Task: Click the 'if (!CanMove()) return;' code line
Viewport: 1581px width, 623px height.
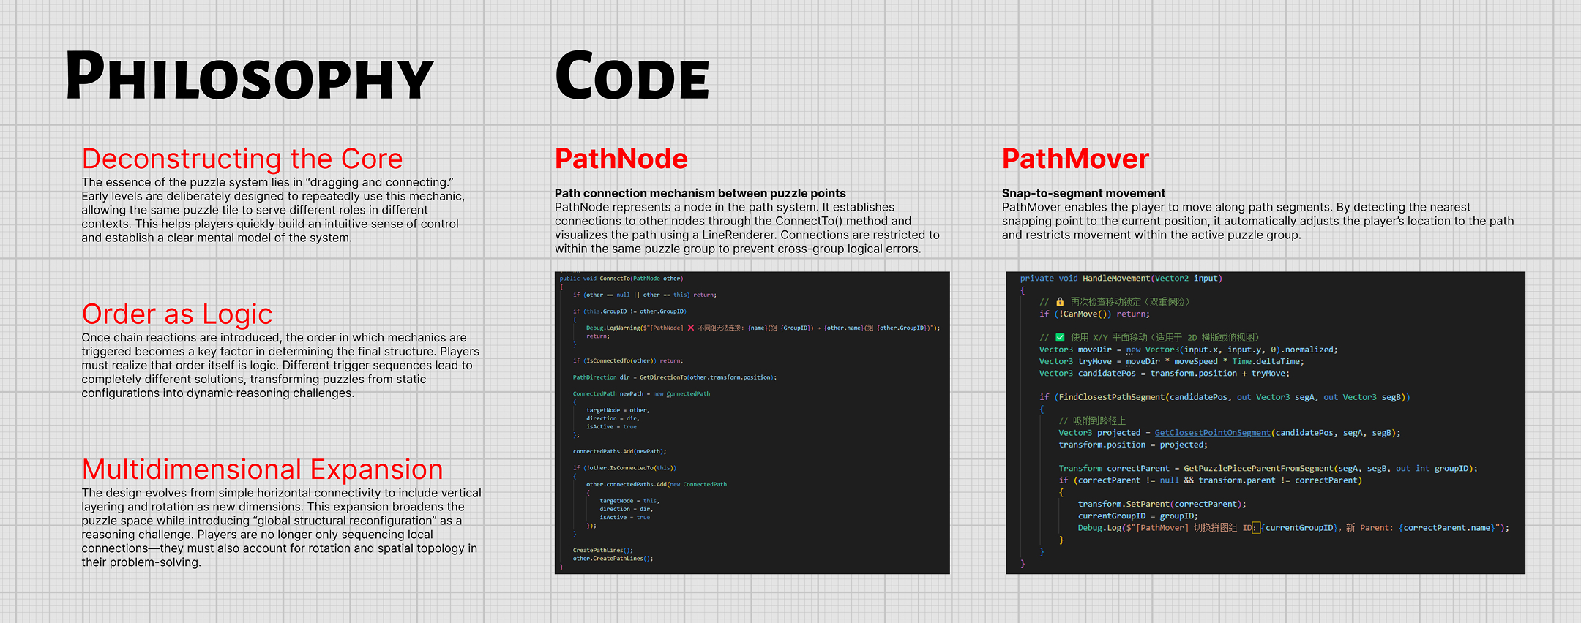Action: pyautogui.click(x=1094, y=314)
